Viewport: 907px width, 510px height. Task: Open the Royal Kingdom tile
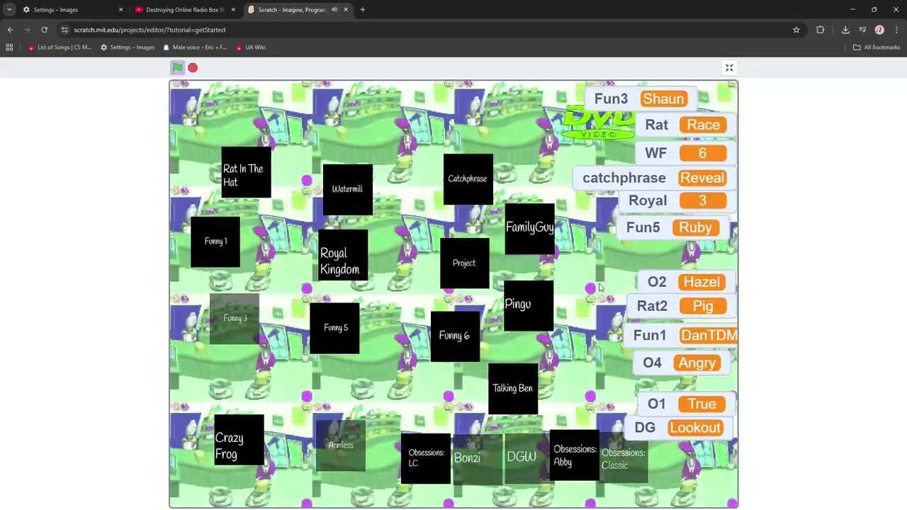click(x=343, y=254)
